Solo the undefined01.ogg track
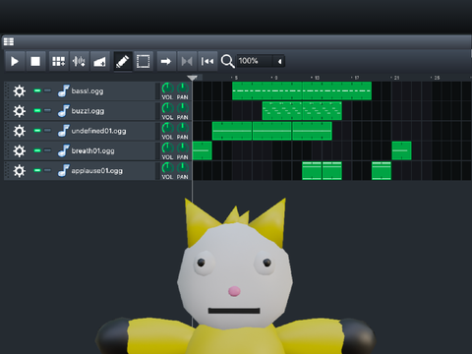This screenshot has height=354, width=472. point(47,131)
